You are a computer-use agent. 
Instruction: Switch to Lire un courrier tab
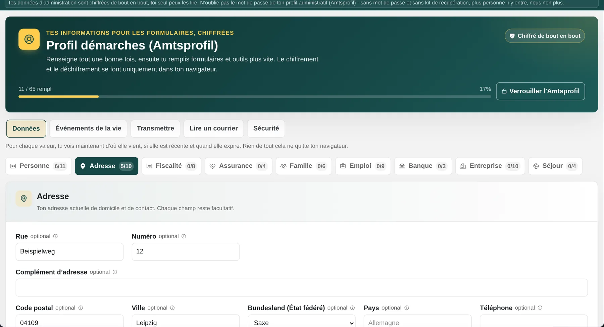[x=214, y=129]
